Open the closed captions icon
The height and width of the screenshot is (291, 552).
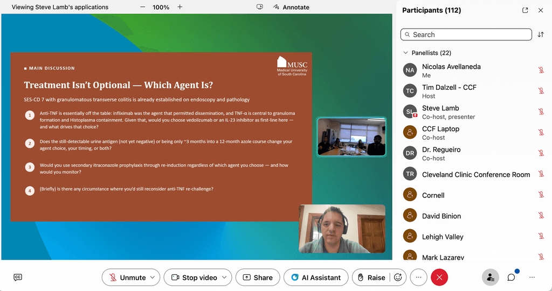18,278
